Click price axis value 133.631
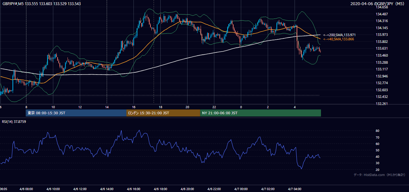Screen dimensions: 409x192 click(382, 48)
